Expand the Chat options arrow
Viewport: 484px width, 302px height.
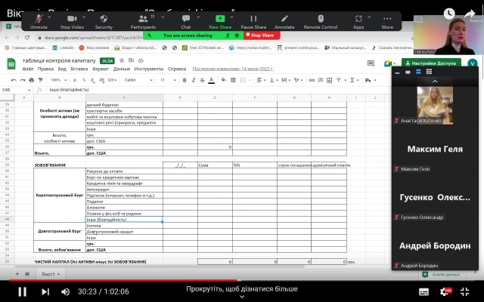click(198, 17)
